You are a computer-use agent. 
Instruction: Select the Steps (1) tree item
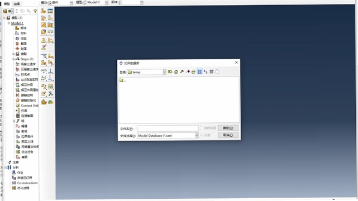click(x=27, y=59)
